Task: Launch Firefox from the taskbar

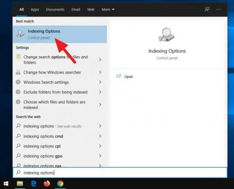Action: pyautogui.click(x=47, y=184)
